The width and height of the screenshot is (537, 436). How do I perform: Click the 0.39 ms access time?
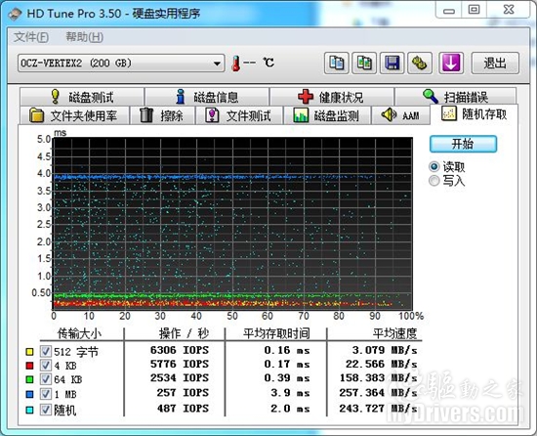coord(287,378)
